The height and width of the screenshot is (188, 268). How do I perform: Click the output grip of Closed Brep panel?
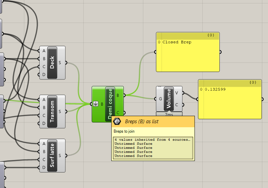pos(220,52)
